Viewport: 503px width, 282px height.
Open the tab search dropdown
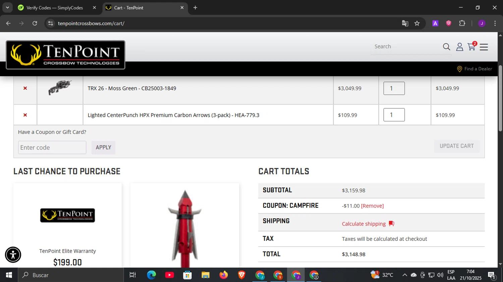[7, 8]
